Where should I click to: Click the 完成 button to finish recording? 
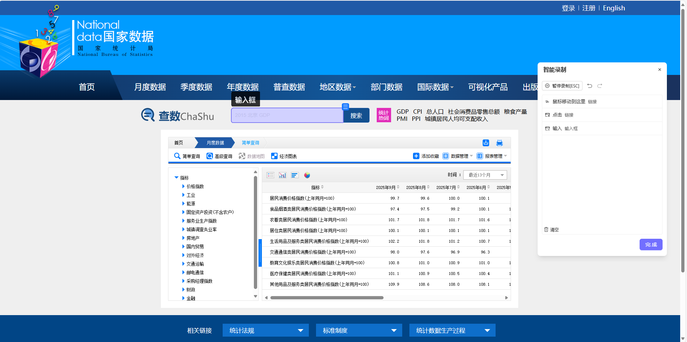pos(650,244)
